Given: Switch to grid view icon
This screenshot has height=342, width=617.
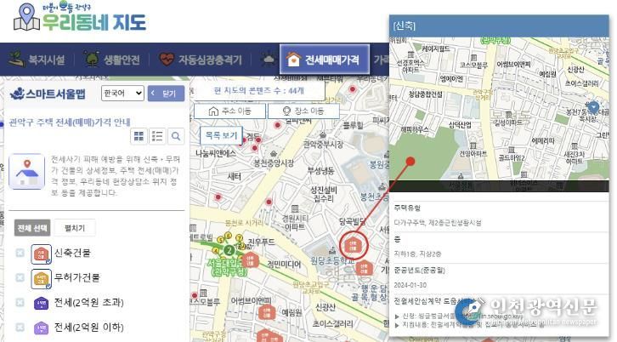Looking at the screenshot, I should (x=139, y=136).
